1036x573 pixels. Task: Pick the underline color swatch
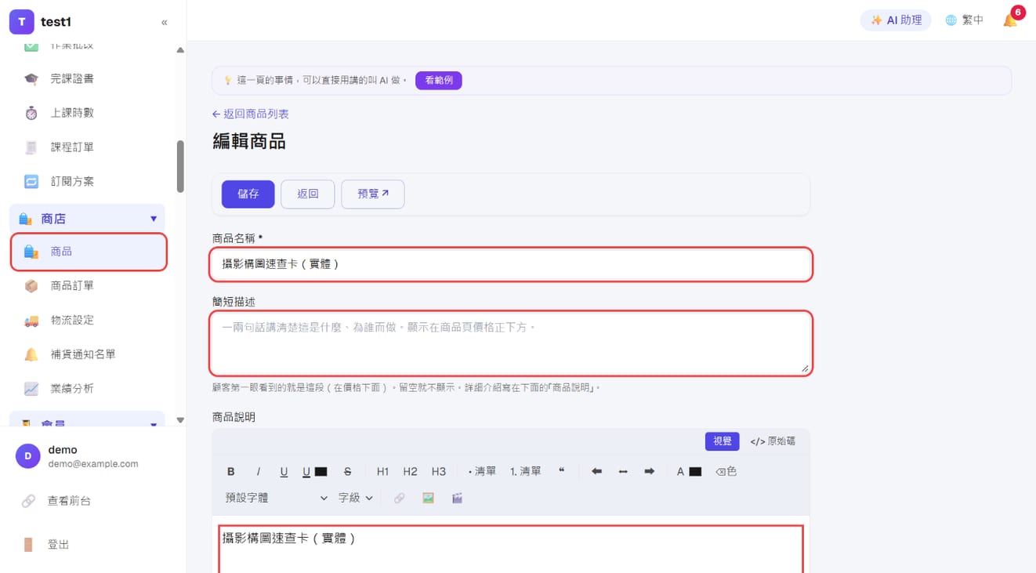tap(321, 472)
